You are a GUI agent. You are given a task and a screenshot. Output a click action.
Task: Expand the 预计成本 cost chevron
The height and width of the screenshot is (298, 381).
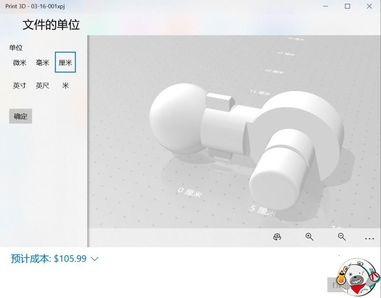(x=94, y=259)
